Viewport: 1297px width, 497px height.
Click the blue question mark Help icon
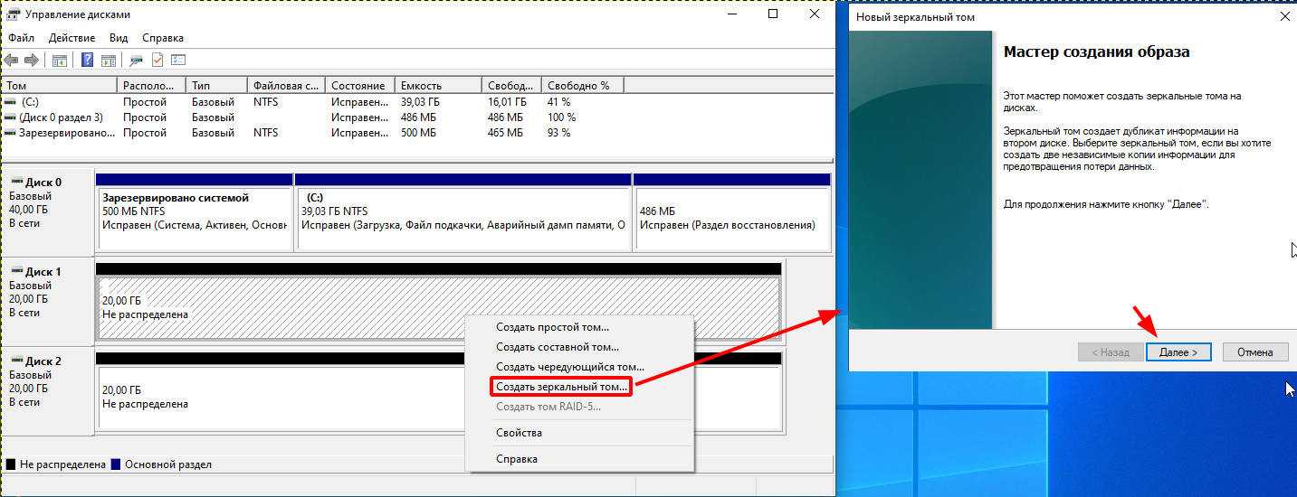pos(87,61)
